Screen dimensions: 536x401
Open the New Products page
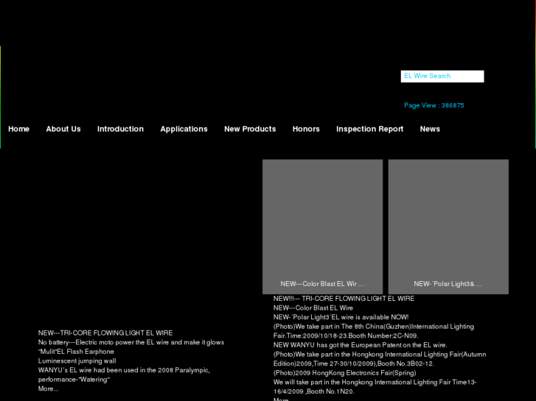250,129
